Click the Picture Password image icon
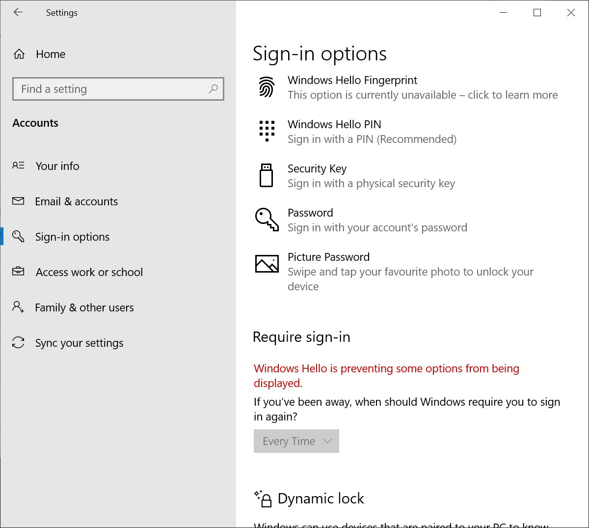 point(267,264)
